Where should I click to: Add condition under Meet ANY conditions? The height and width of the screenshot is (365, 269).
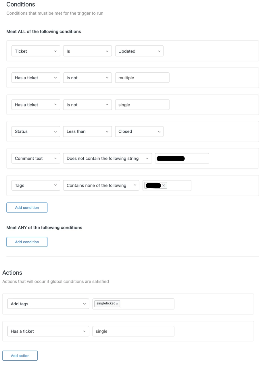coord(27,242)
